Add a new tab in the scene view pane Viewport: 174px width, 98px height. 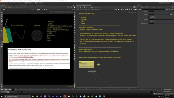(x=46, y=5)
